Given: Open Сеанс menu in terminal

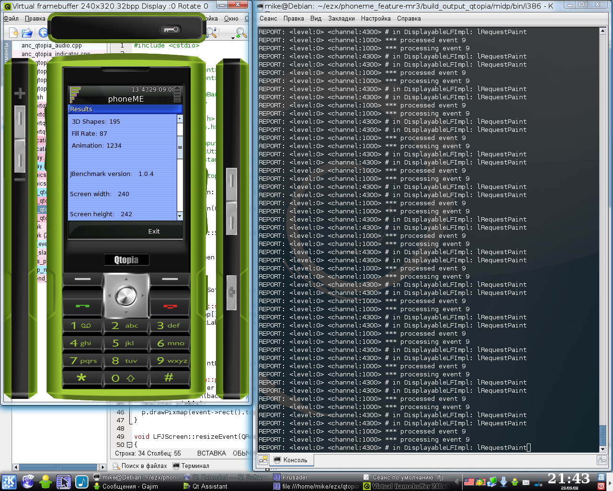Looking at the screenshot, I should pyautogui.click(x=268, y=19).
